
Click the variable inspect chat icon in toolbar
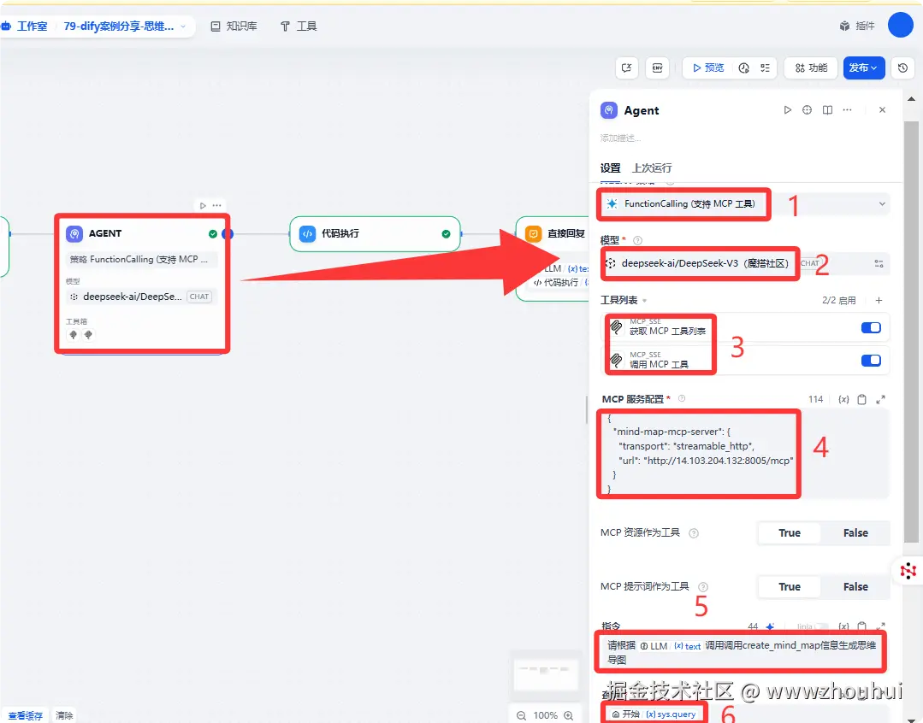[627, 68]
